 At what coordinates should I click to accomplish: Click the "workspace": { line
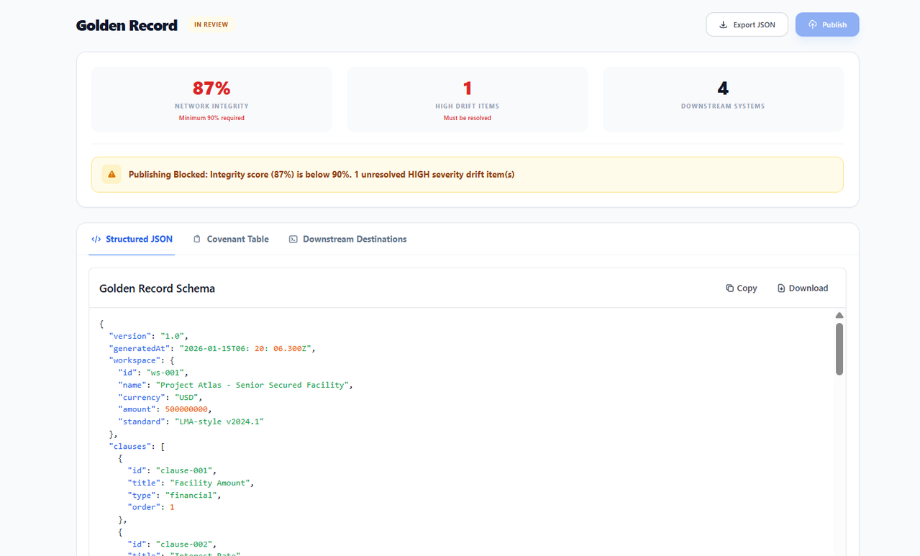(142, 360)
